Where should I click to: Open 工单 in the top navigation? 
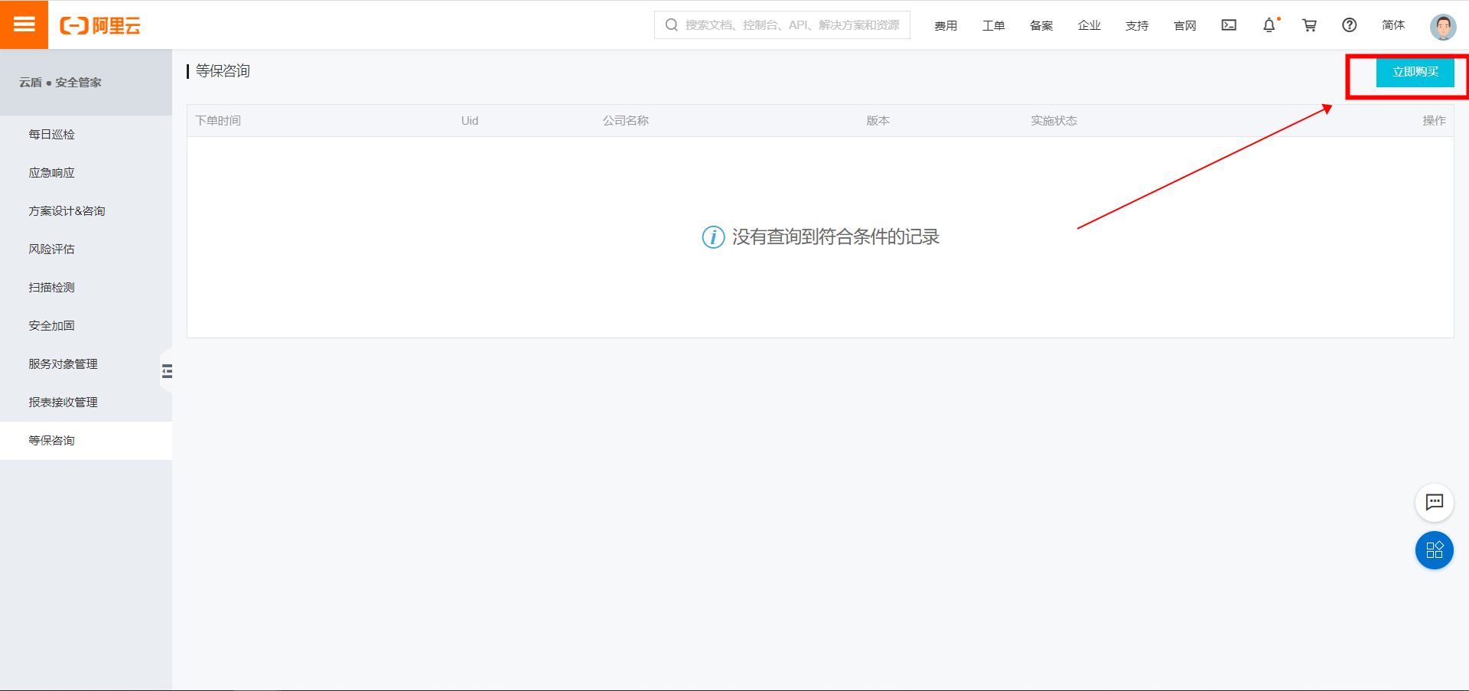point(994,25)
